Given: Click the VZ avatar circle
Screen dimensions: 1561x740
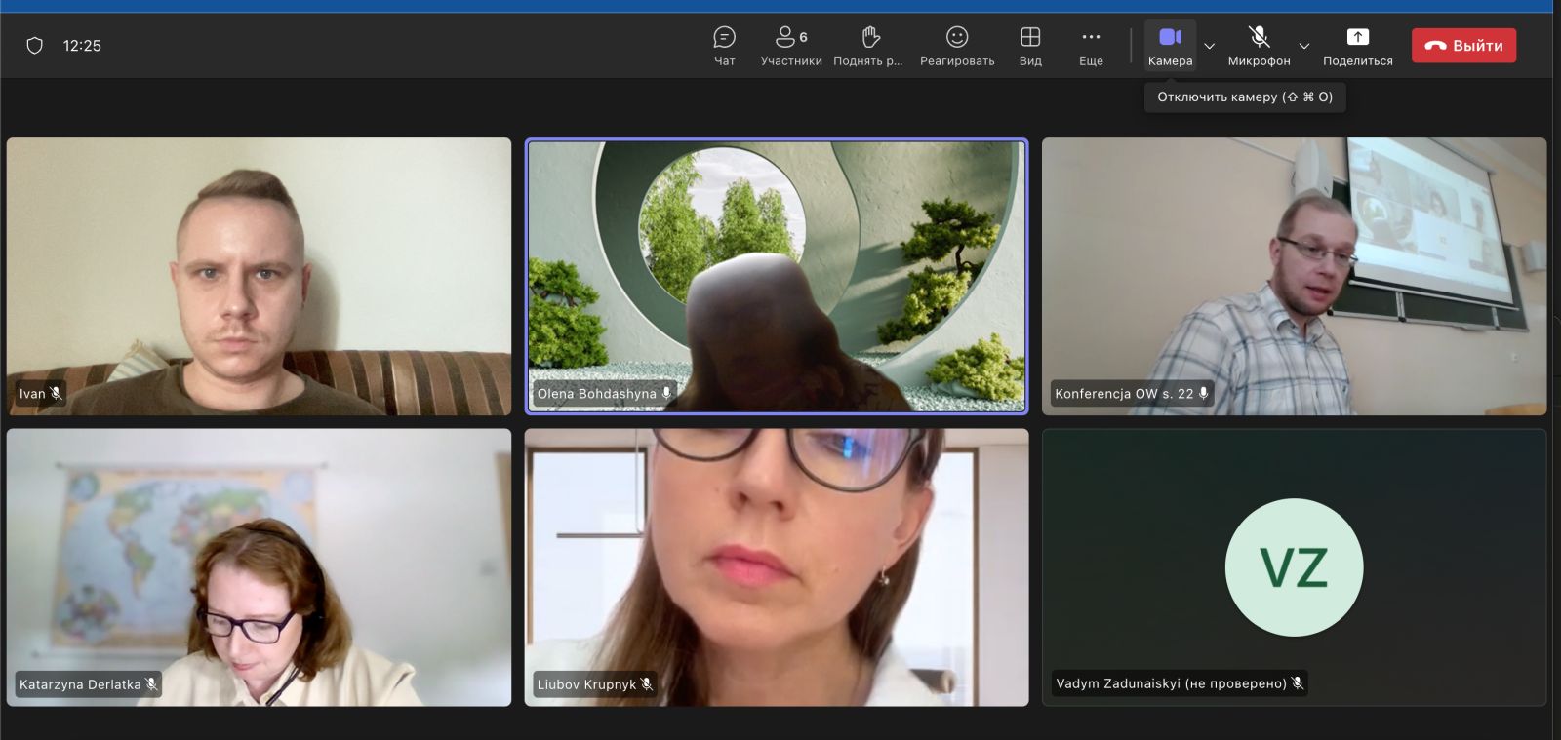Looking at the screenshot, I should [x=1294, y=567].
